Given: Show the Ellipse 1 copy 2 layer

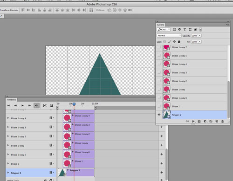Looking at the screenshot, I should pyautogui.click(x=159, y=81).
